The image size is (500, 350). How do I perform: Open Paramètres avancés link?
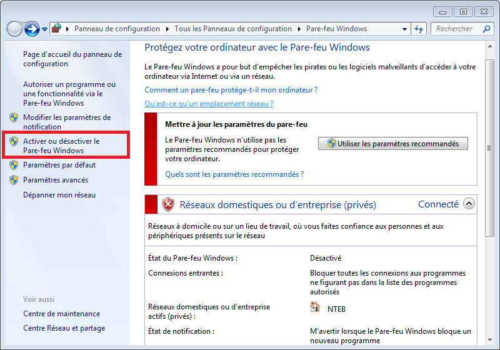pos(56,180)
